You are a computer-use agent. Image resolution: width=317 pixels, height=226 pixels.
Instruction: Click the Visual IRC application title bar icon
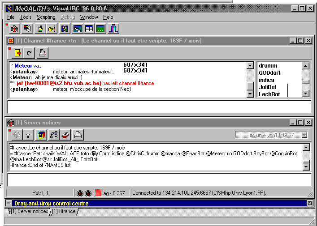pyautogui.click(x=9, y=9)
